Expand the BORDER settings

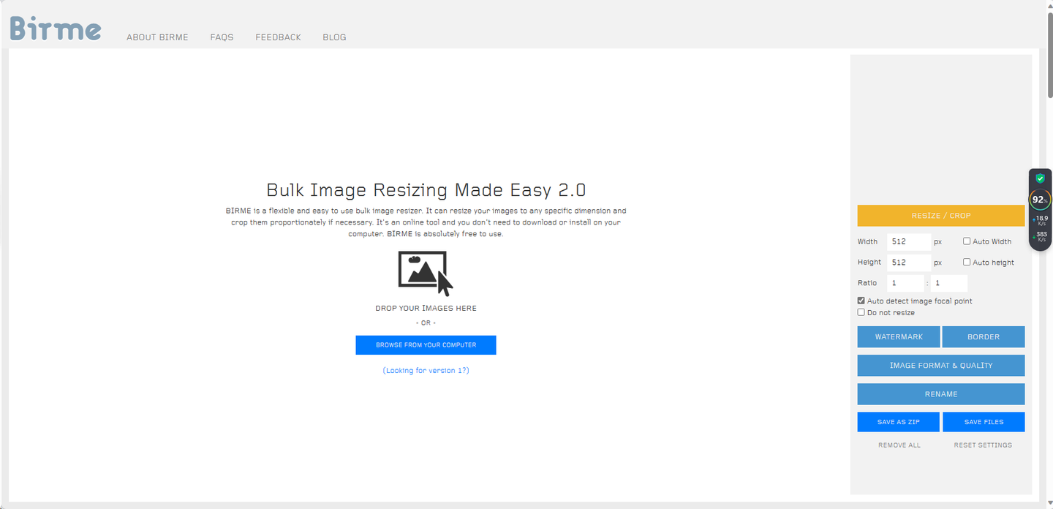[984, 337]
